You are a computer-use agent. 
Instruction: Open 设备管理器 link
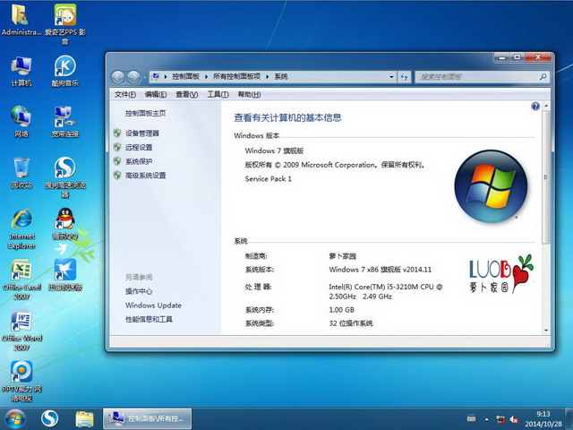142,133
